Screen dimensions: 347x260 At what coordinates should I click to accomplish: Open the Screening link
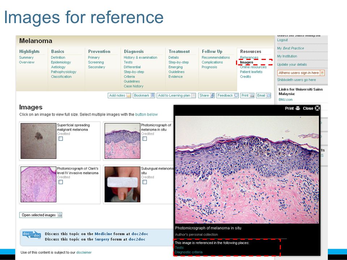(x=96, y=62)
